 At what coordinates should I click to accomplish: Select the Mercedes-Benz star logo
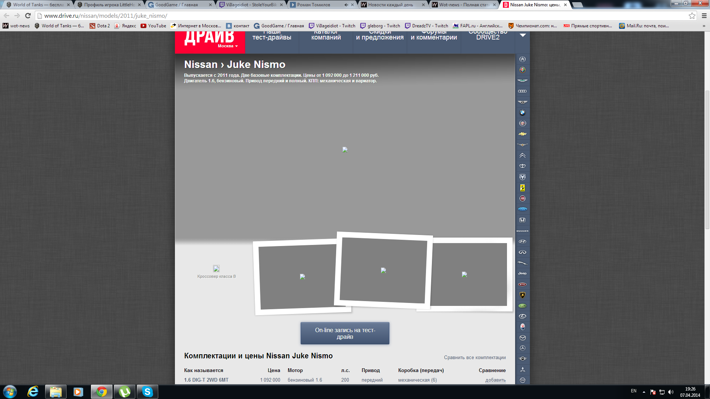tap(523, 348)
